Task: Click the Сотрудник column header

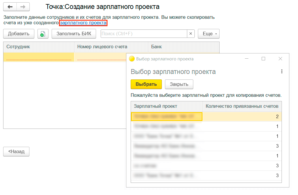Action: pyautogui.click(x=39, y=47)
